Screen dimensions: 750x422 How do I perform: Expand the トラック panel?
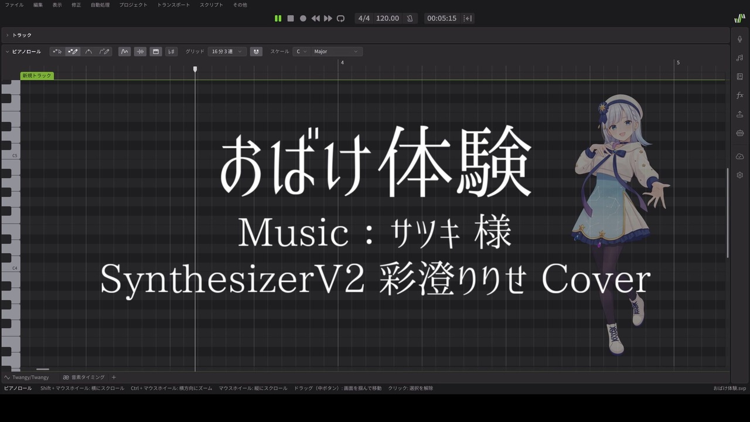pyautogui.click(x=8, y=35)
